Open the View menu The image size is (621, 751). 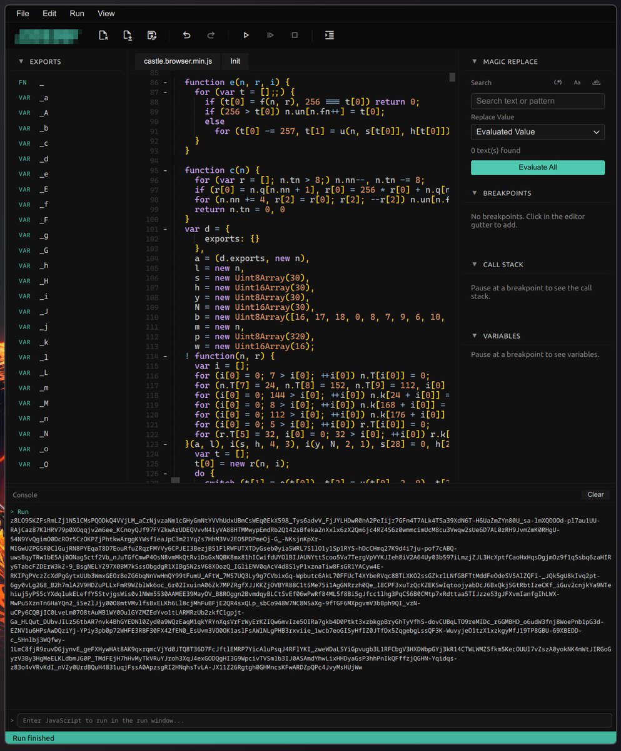point(106,13)
